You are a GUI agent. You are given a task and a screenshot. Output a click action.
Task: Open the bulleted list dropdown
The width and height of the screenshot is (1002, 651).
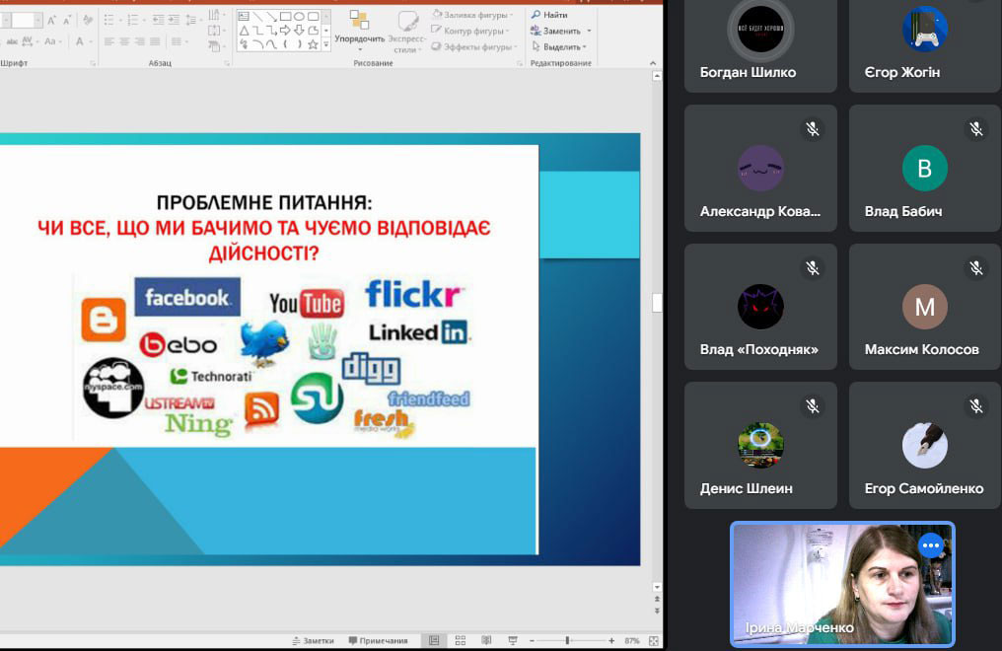point(120,21)
